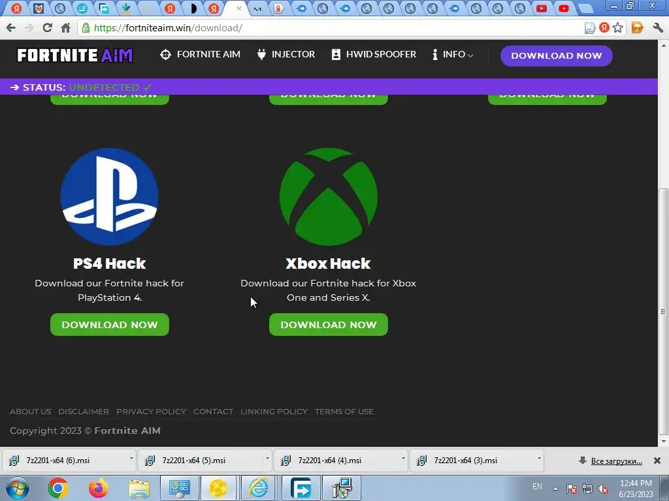The image size is (669, 501).
Task: Click the installer taskbar icon
Action: coord(342,488)
